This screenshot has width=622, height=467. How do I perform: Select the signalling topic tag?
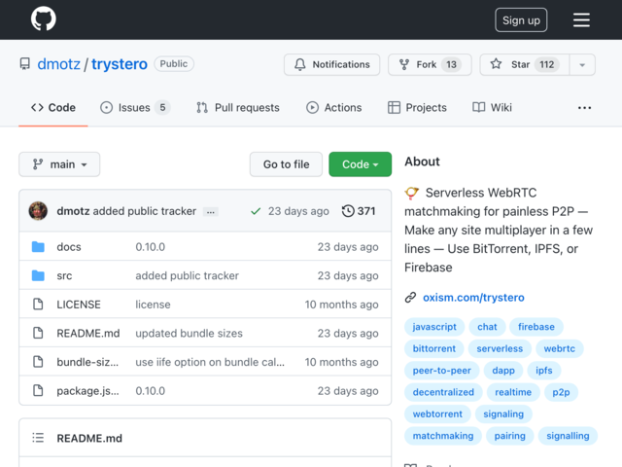click(568, 436)
